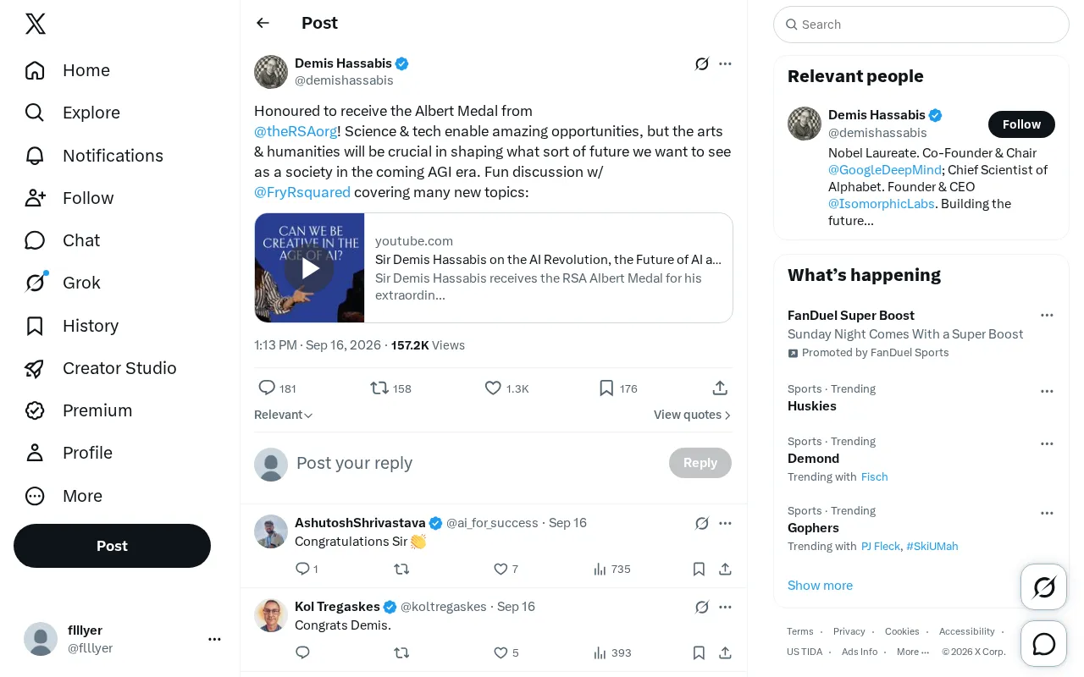Open the floating Grok button at bottom right
The height and width of the screenshot is (677, 1084).
pyautogui.click(x=1044, y=586)
